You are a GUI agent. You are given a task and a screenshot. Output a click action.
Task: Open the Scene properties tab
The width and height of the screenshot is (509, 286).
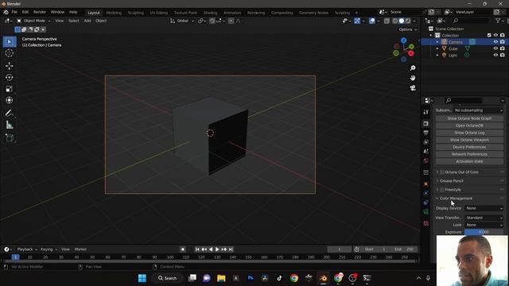pos(426,152)
